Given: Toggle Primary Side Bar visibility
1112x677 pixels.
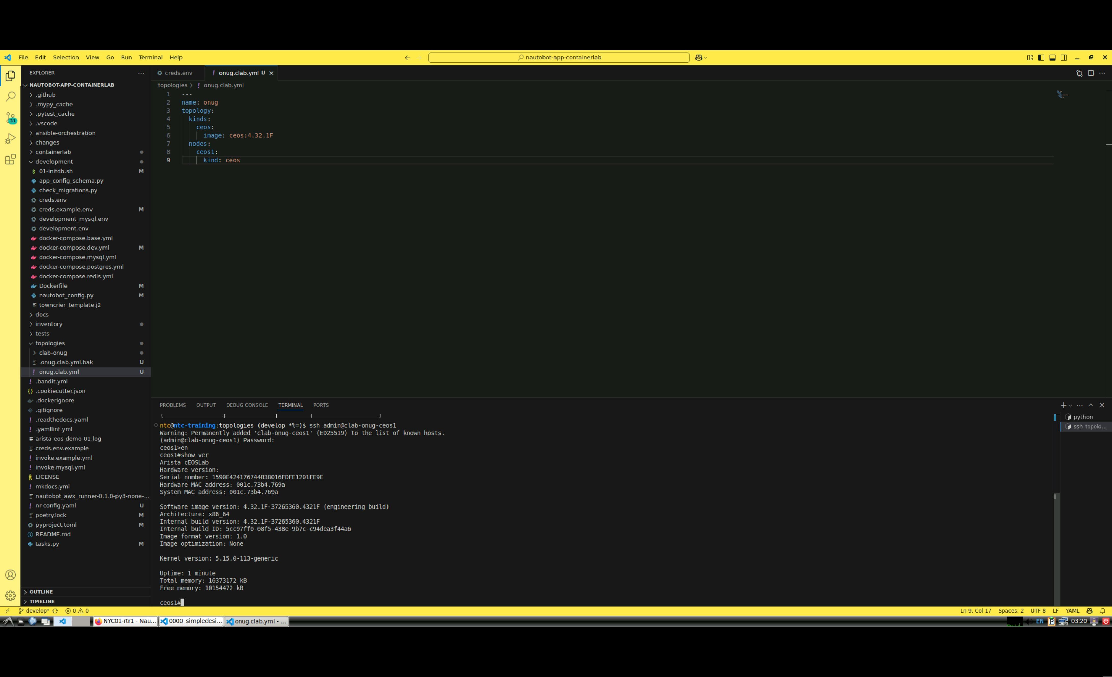Looking at the screenshot, I should coord(1041,57).
